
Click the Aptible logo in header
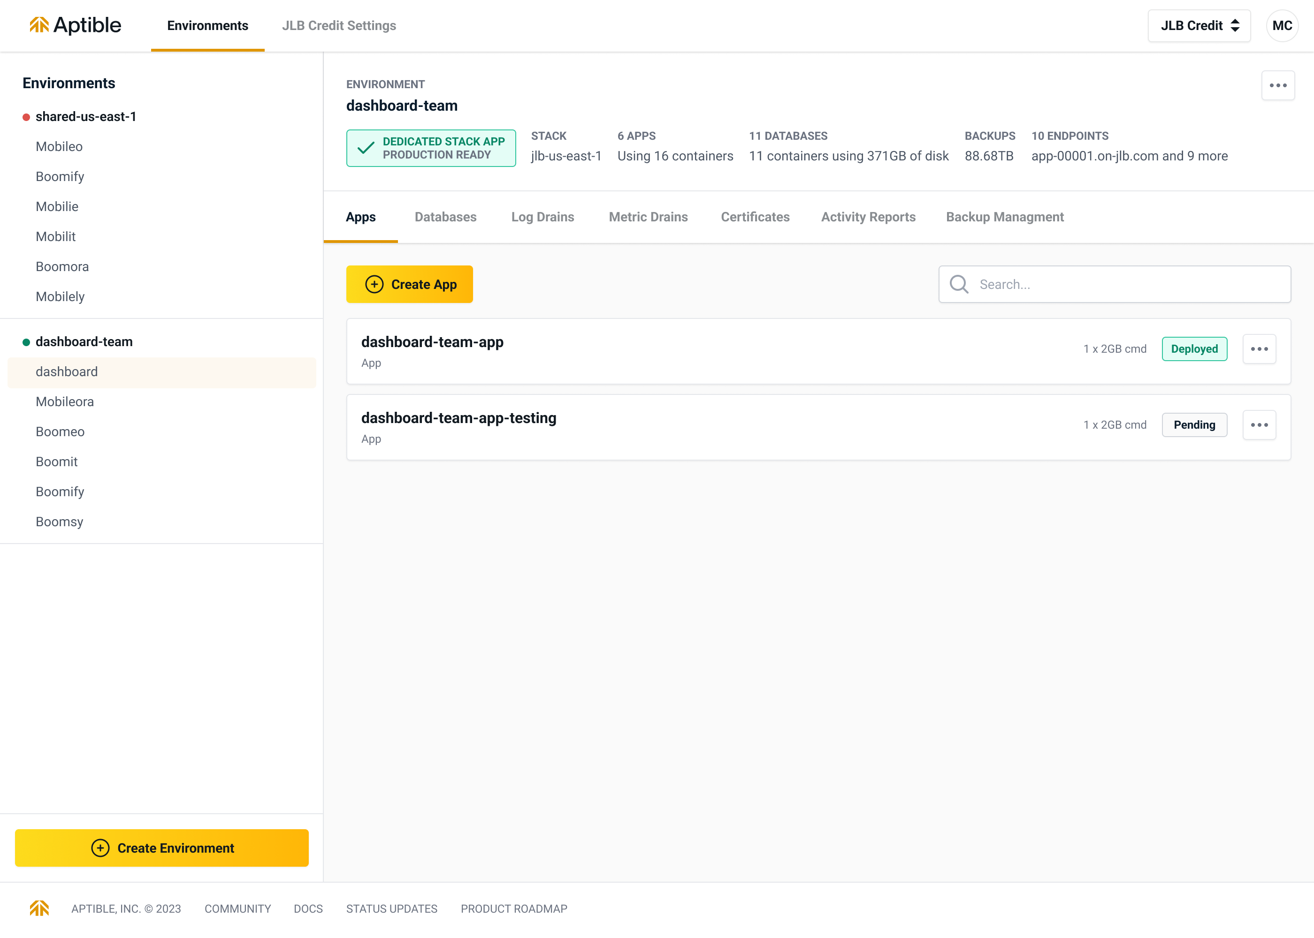coord(75,25)
